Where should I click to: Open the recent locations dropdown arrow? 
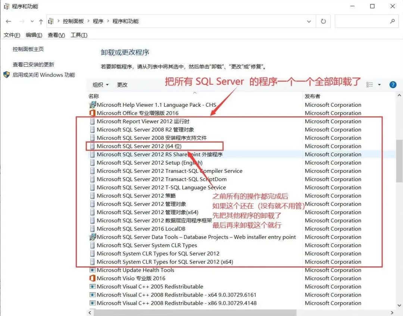(x=32, y=22)
